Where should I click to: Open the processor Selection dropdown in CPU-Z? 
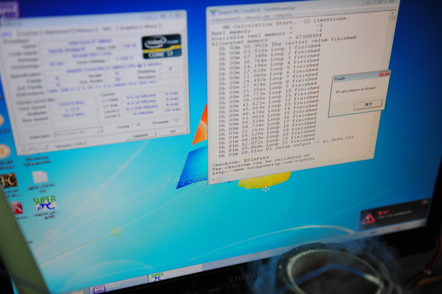78,132
